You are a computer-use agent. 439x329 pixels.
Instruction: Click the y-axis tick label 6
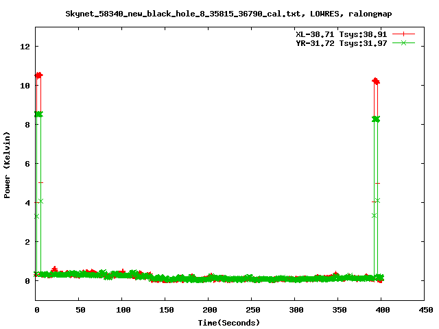[28, 164]
